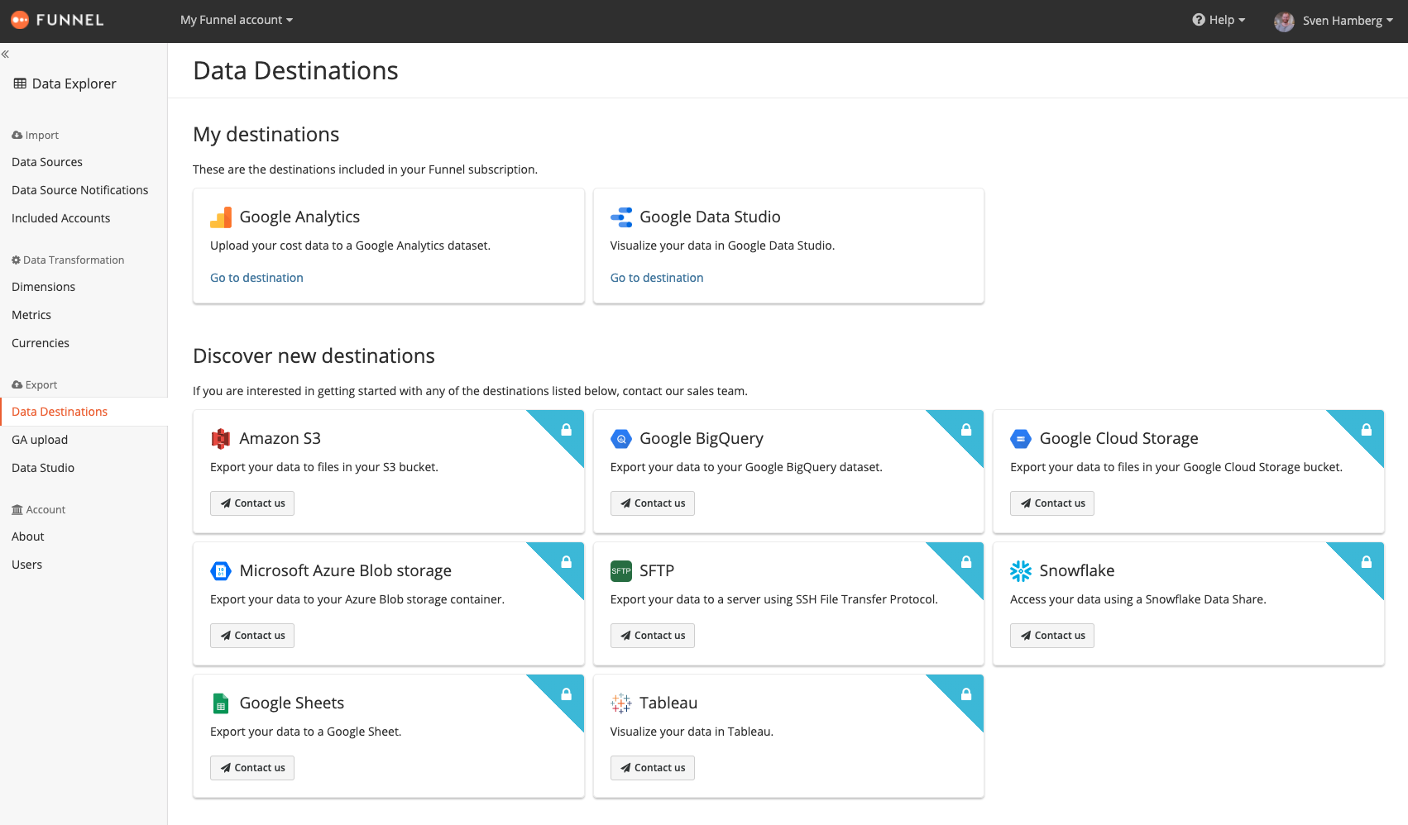Click the Microsoft Azure Blob storage icon

[221, 571]
